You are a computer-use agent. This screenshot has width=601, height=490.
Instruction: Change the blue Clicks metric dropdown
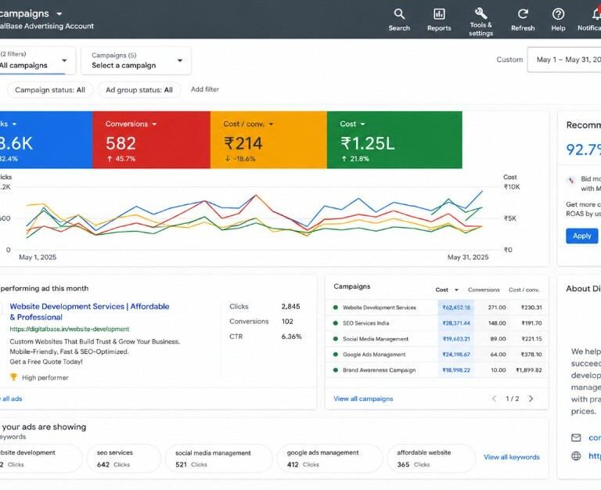tap(14, 124)
